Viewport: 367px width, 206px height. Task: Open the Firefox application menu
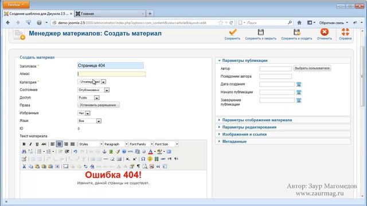point(16,5)
